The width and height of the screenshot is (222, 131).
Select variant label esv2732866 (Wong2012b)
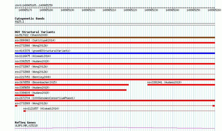[31, 45]
